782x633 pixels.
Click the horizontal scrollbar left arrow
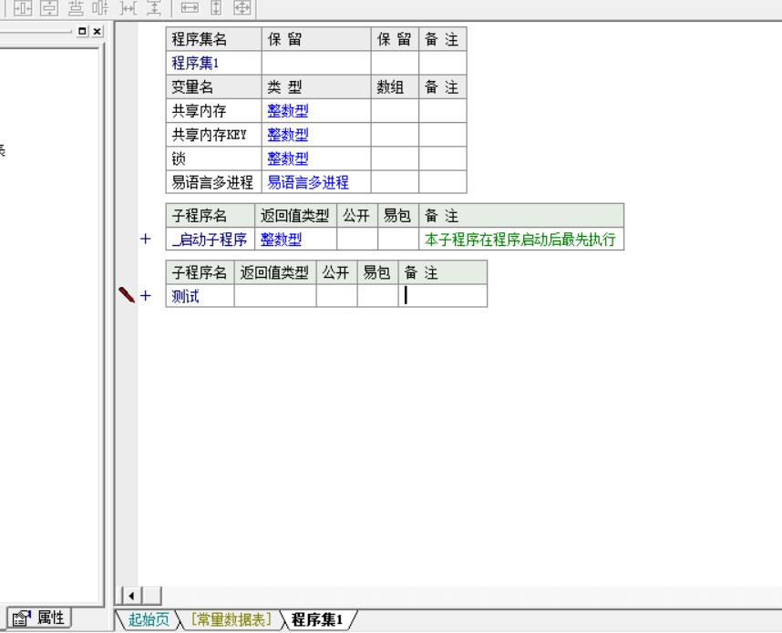[131, 596]
